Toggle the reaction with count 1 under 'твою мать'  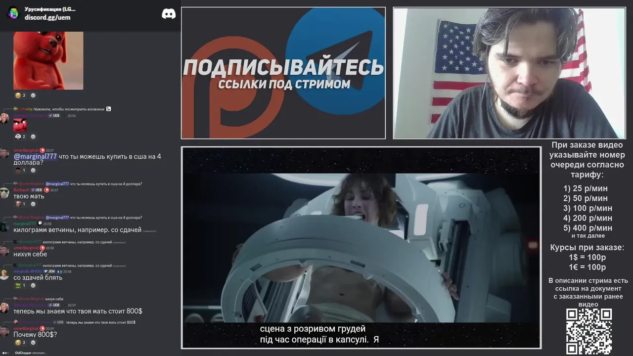click(20, 204)
